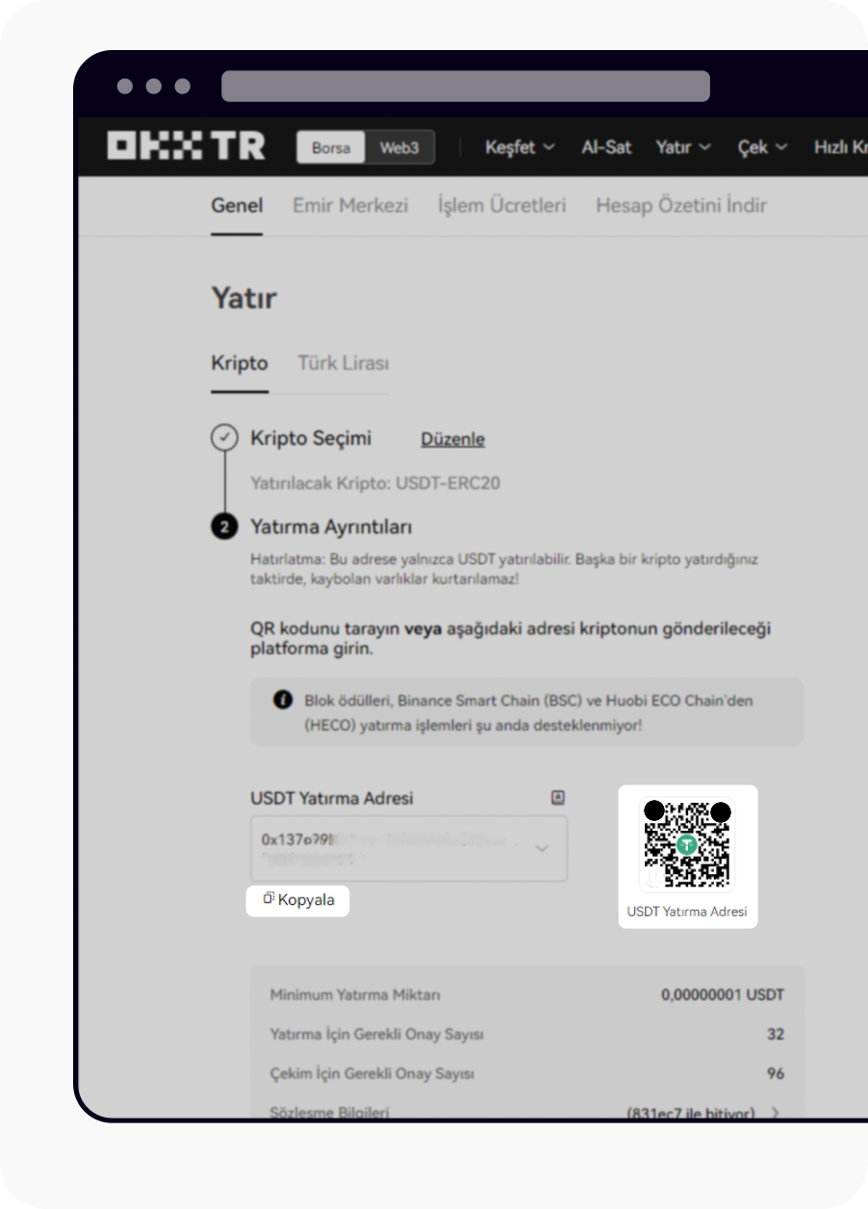Click the Kopyala button to copy the address
Viewport: 868px width, 1209px height.
coord(297,899)
